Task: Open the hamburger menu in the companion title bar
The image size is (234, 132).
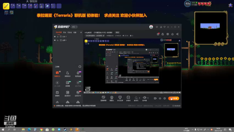Action: (168, 27)
